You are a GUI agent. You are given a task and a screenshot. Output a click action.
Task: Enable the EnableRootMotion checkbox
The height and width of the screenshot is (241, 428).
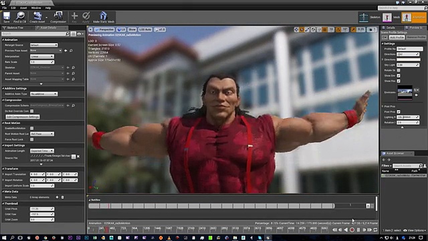point(32,128)
